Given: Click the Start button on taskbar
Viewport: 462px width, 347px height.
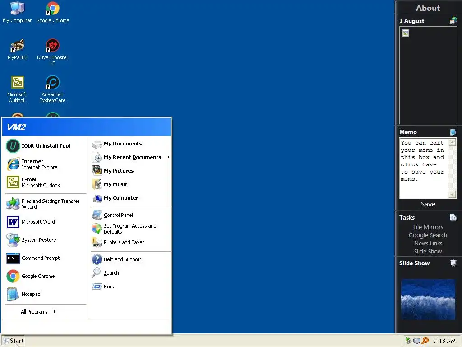Looking at the screenshot, I should click(13, 341).
